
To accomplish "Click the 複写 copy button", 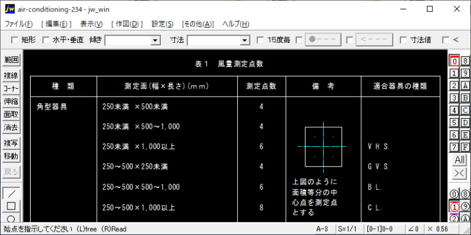I will pyautogui.click(x=11, y=143).
